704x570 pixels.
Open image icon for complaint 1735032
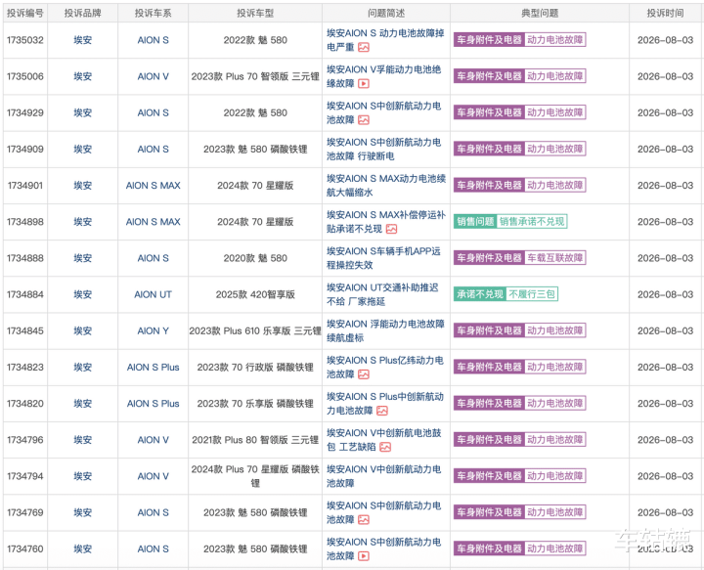(x=364, y=47)
